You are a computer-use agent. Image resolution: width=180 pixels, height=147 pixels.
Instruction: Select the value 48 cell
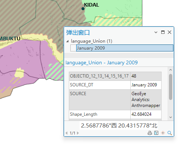[x=146, y=76]
